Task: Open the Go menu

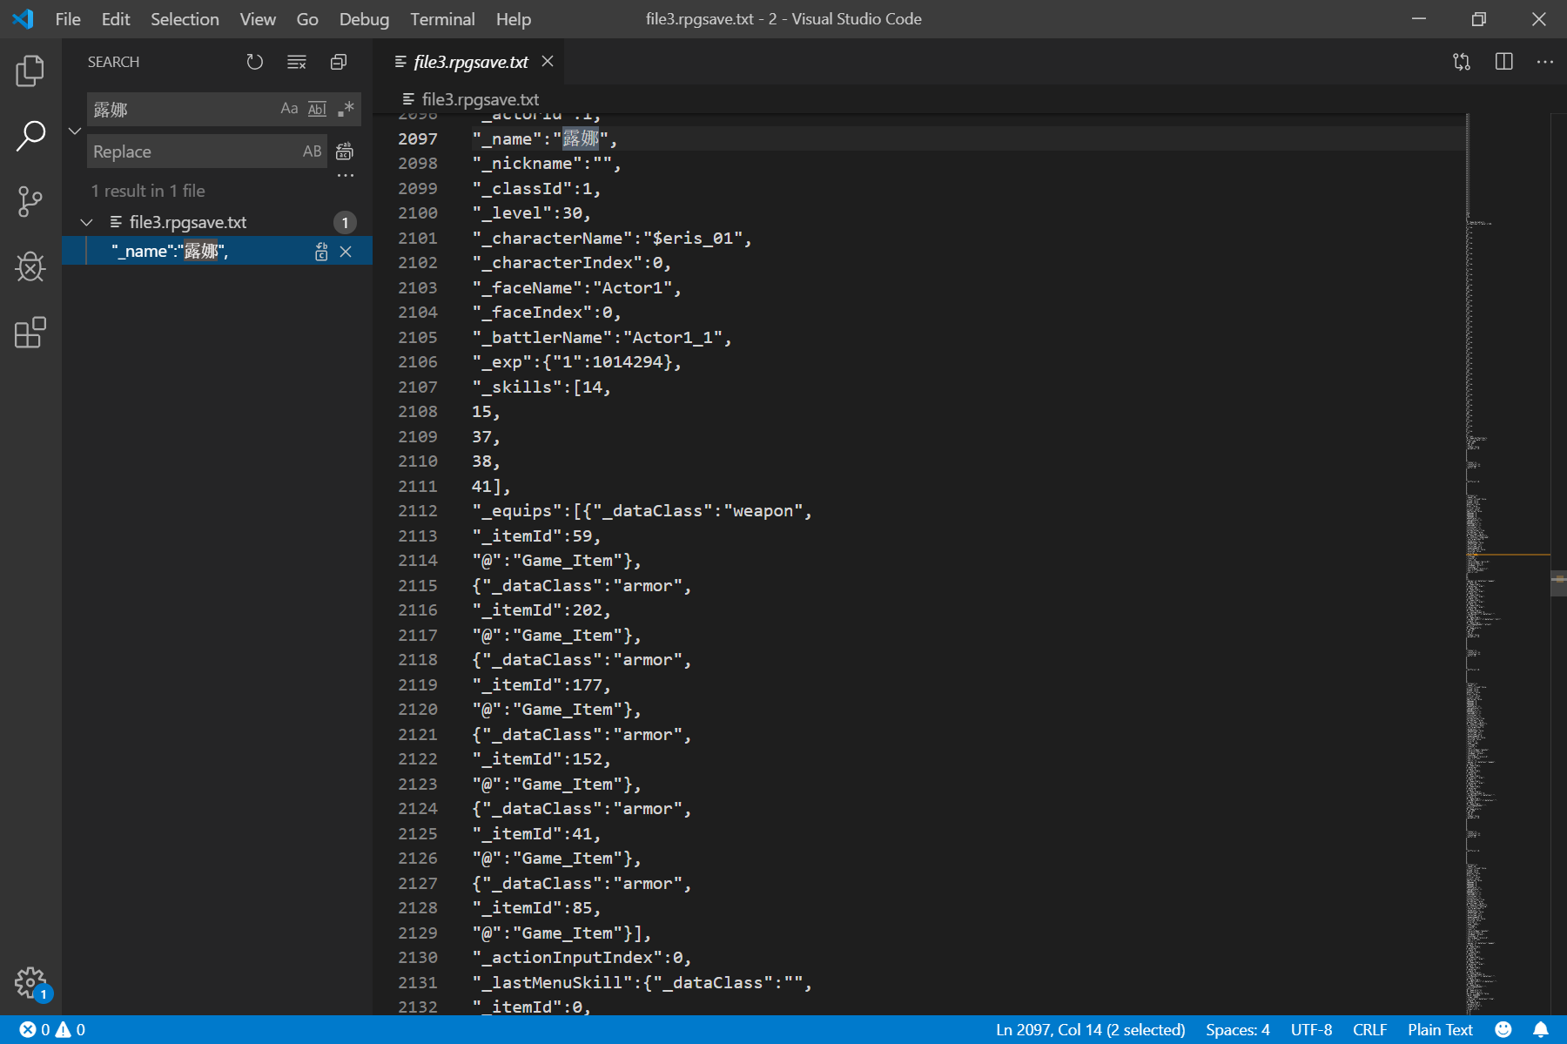Action: click(x=307, y=19)
